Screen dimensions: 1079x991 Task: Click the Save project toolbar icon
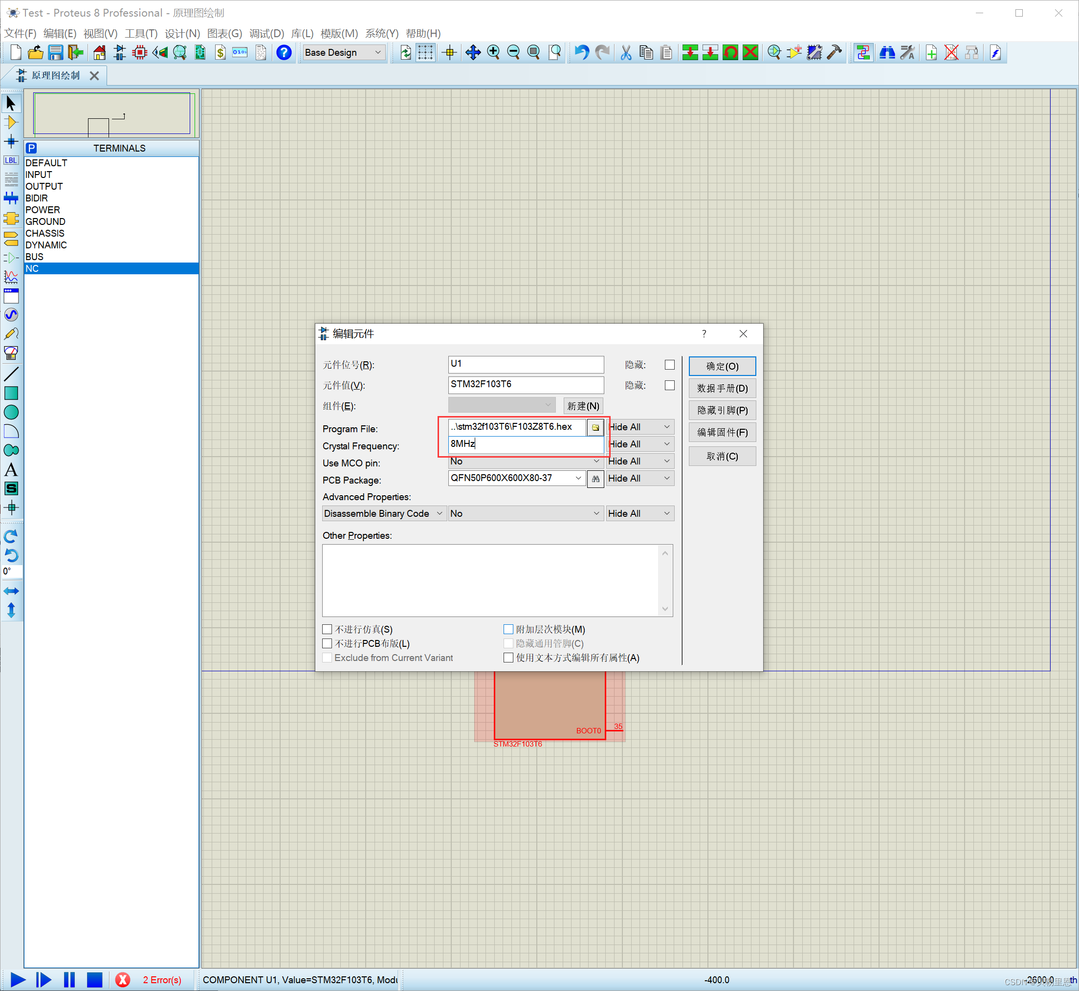click(56, 52)
